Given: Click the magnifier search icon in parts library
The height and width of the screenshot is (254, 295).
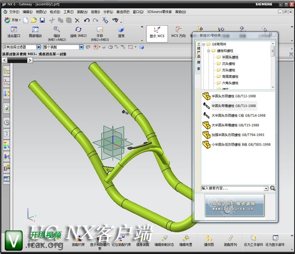Looking at the screenshot, I should pyautogui.click(x=273, y=188).
